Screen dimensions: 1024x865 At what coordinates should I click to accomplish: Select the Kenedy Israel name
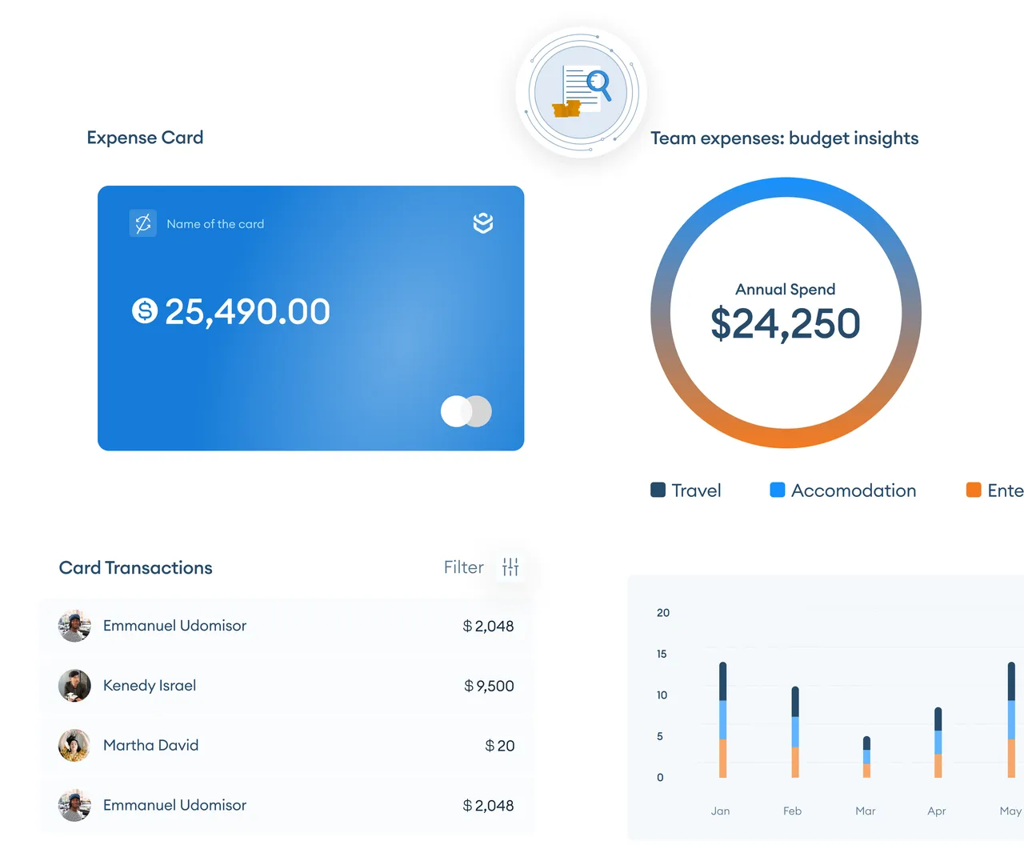pos(150,686)
